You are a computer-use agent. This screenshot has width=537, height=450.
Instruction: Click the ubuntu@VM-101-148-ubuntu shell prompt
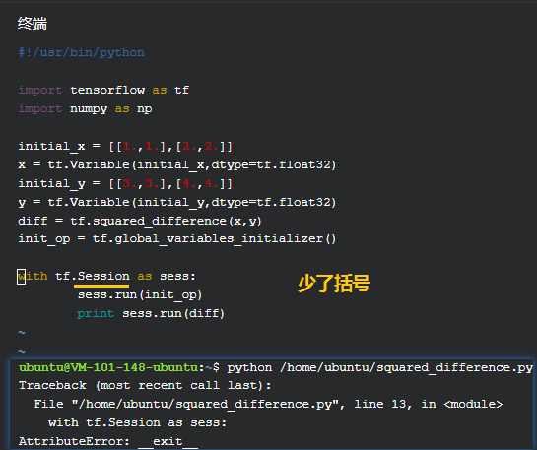click(x=119, y=367)
